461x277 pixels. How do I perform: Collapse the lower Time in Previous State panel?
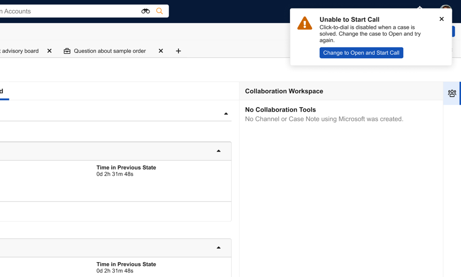218,248
